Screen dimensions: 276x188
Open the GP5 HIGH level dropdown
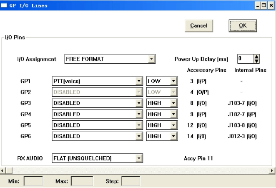(x=173, y=125)
